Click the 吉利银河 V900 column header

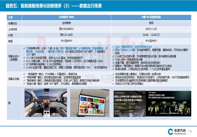[66, 17]
